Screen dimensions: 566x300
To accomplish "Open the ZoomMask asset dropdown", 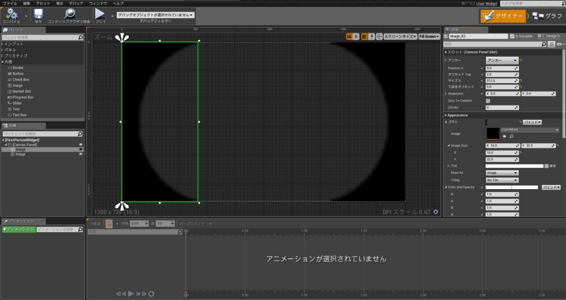I will click(x=530, y=130).
